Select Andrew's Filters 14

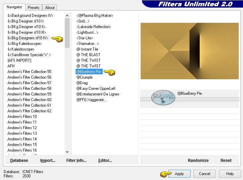[x=22, y=139]
